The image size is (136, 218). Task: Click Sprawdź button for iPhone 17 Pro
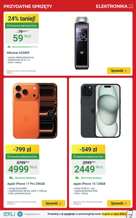[53, 203]
